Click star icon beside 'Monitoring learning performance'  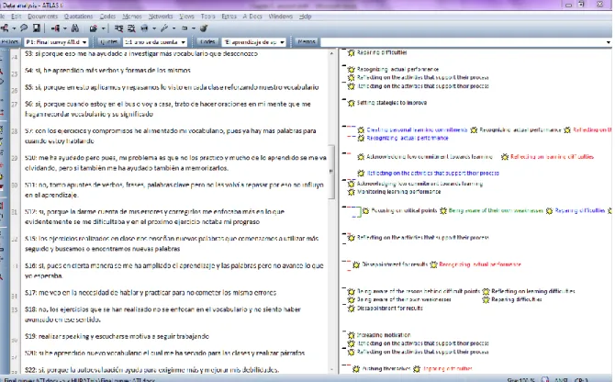(x=352, y=192)
